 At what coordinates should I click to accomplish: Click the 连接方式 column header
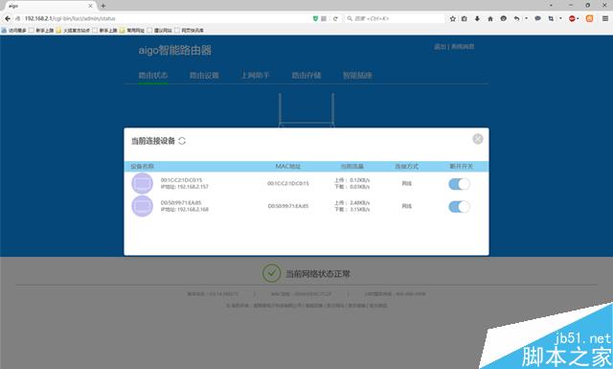pyautogui.click(x=406, y=167)
